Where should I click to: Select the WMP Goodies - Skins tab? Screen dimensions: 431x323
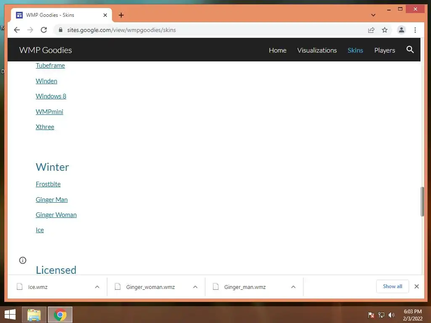point(61,15)
